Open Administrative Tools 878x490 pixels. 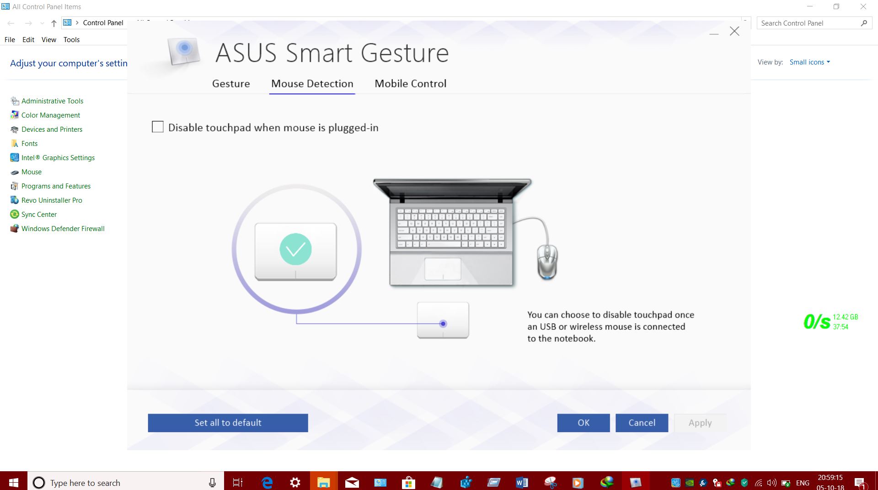(47, 101)
